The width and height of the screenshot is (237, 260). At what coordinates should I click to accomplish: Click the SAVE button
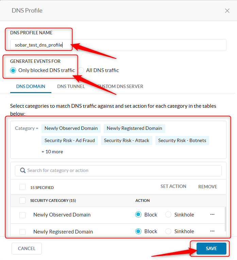211,248
